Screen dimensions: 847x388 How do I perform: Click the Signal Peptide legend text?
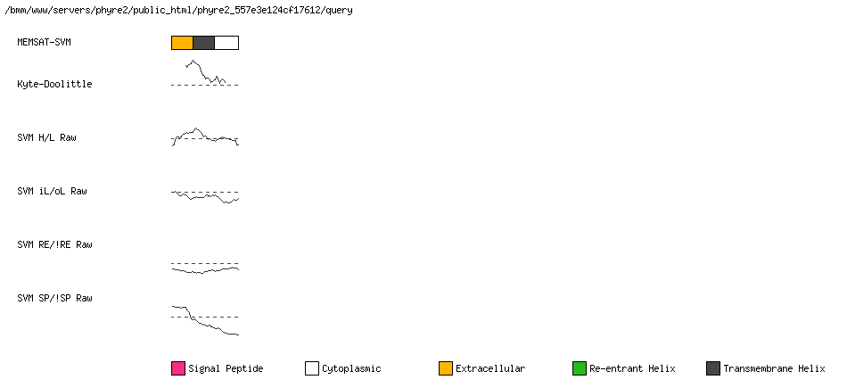tap(226, 369)
